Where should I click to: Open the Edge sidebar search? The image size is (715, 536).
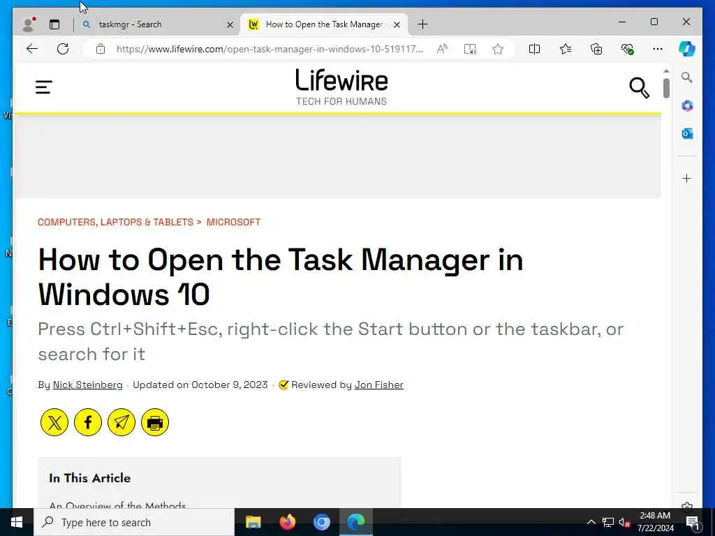point(687,77)
